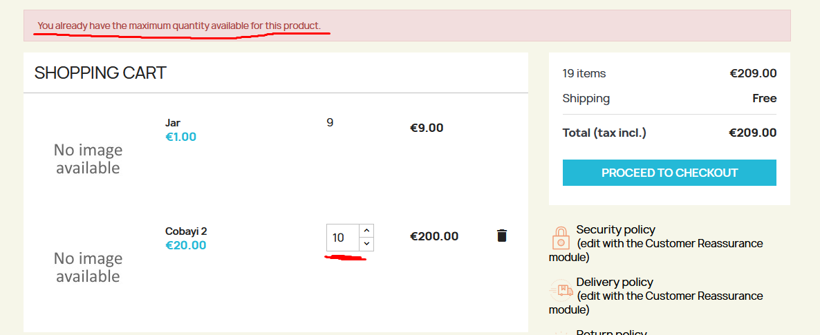Click the Delivery policy truck icon
Viewport: 820px width, 335px height.
561,290
